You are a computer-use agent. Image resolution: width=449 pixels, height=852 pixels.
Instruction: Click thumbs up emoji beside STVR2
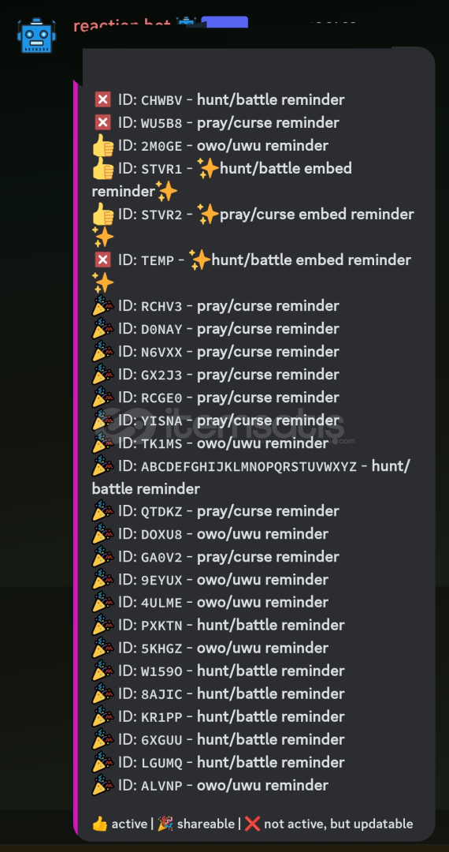tap(103, 214)
